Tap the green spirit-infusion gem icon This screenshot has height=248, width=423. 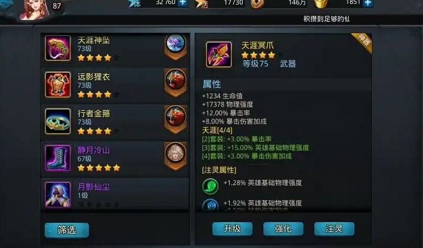210,186
